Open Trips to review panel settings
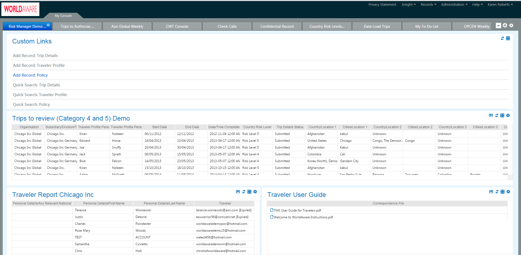This screenshot has width=521, height=255. [508, 115]
